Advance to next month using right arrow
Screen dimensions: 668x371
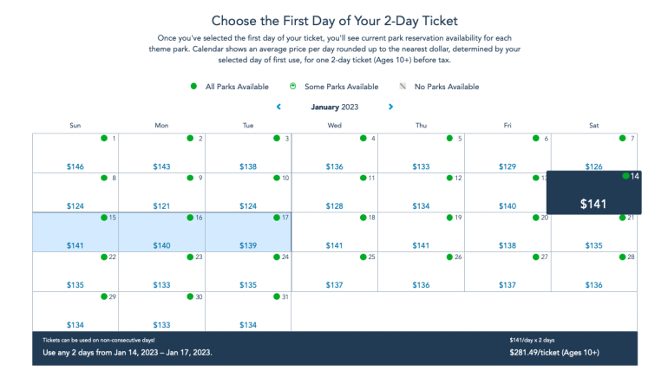click(x=391, y=107)
